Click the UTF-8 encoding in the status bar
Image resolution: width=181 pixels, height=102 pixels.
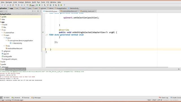click(x=160, y=100)
